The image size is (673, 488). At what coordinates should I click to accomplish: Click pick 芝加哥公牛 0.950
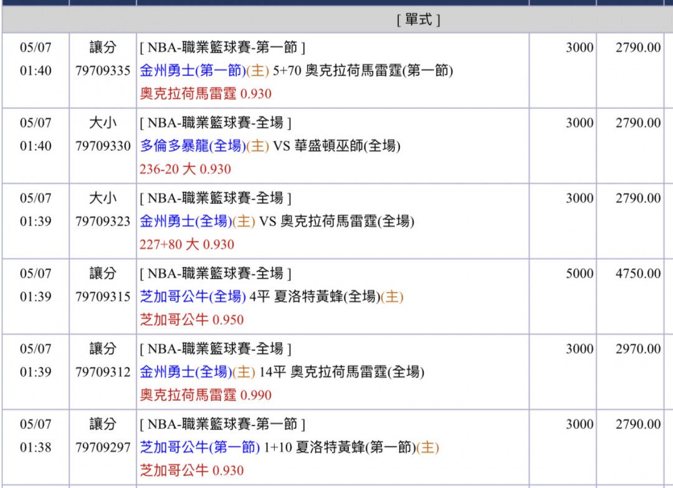pos(192,320)
